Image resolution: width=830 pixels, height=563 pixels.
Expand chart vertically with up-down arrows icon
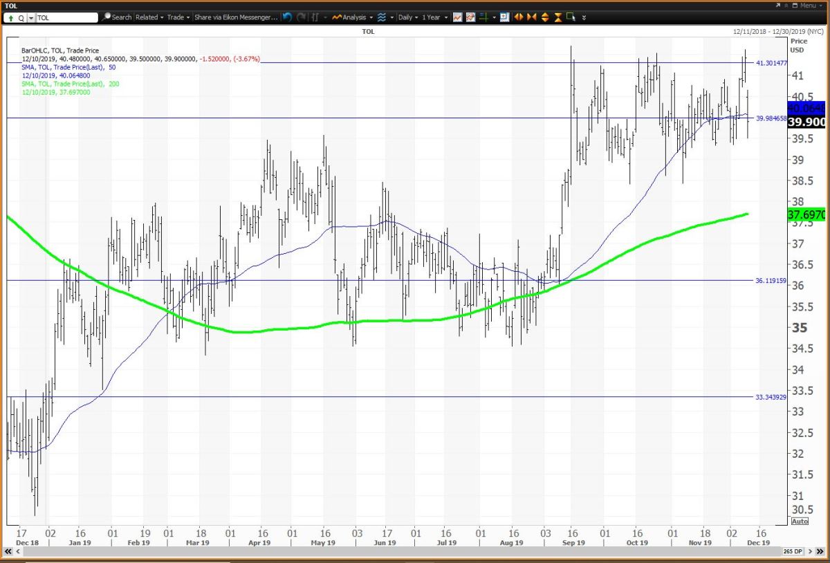coord(544,17)
